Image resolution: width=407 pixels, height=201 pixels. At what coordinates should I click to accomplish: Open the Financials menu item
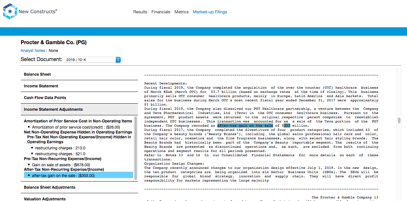161,12
